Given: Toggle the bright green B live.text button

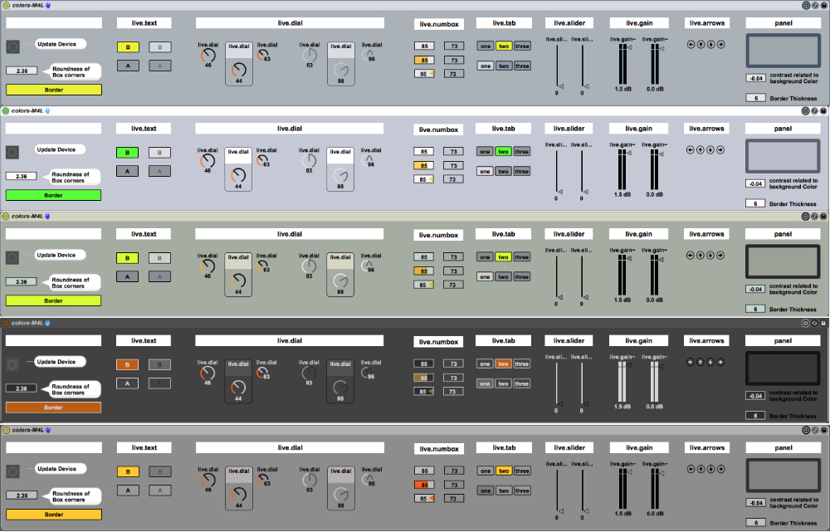Looking at the screenshot, I should coord(128,153).
